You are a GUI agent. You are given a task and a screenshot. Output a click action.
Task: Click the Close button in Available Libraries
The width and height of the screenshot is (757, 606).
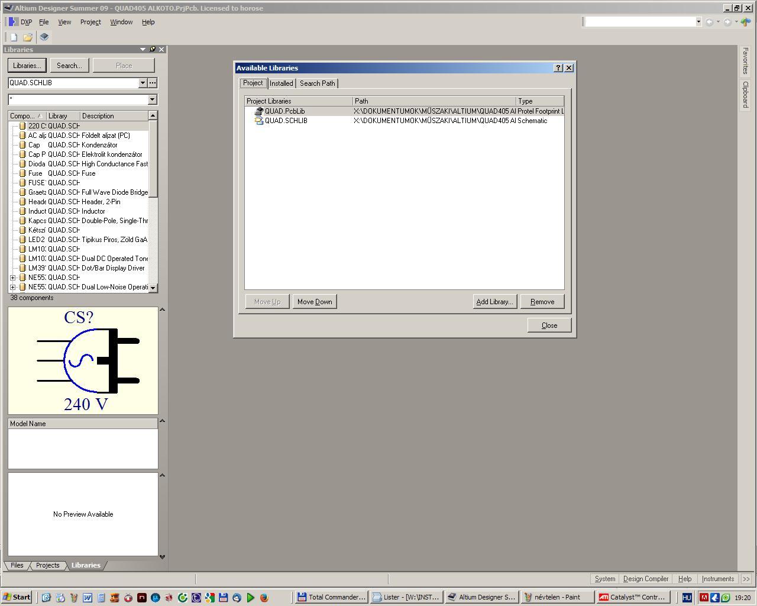point(549,325)
